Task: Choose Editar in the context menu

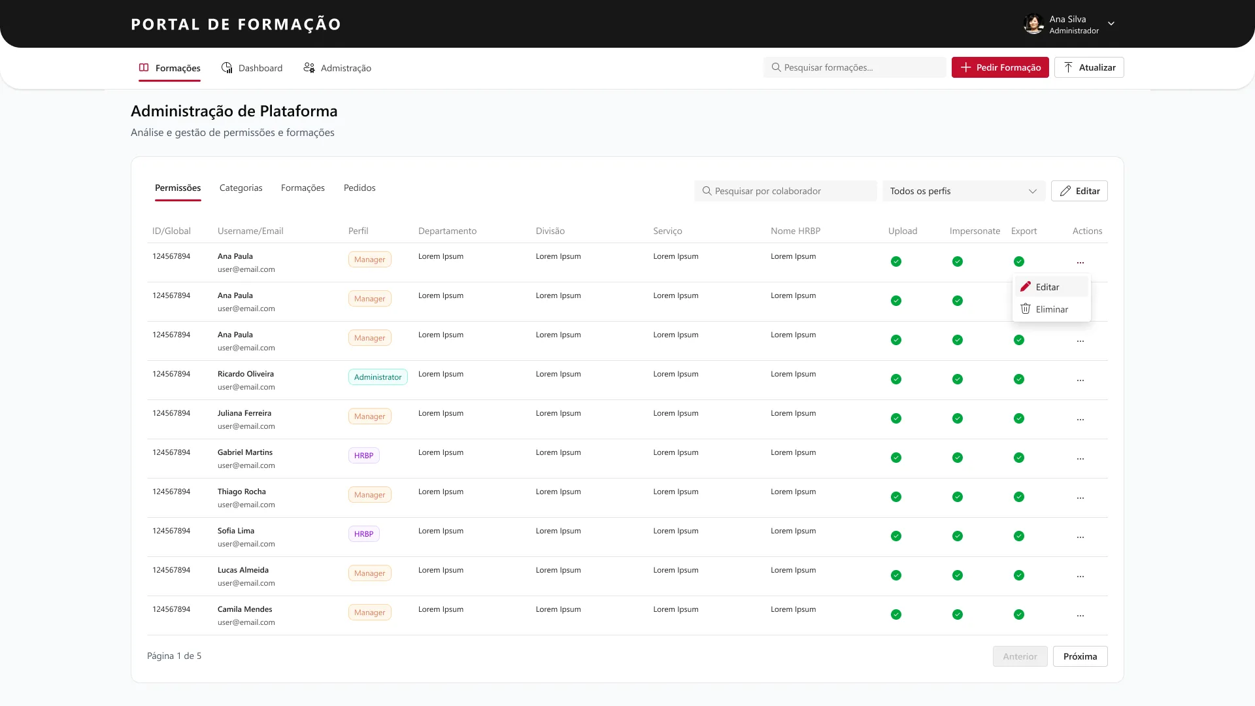Action: point(1051,287)
